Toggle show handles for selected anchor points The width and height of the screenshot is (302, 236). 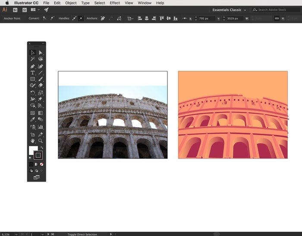(73, 19)
